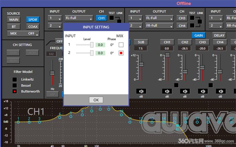The width and height of the screenshot is (236, 147).
Task: Disable MIX checkbox for input 2
Action: tap(121, 53)
